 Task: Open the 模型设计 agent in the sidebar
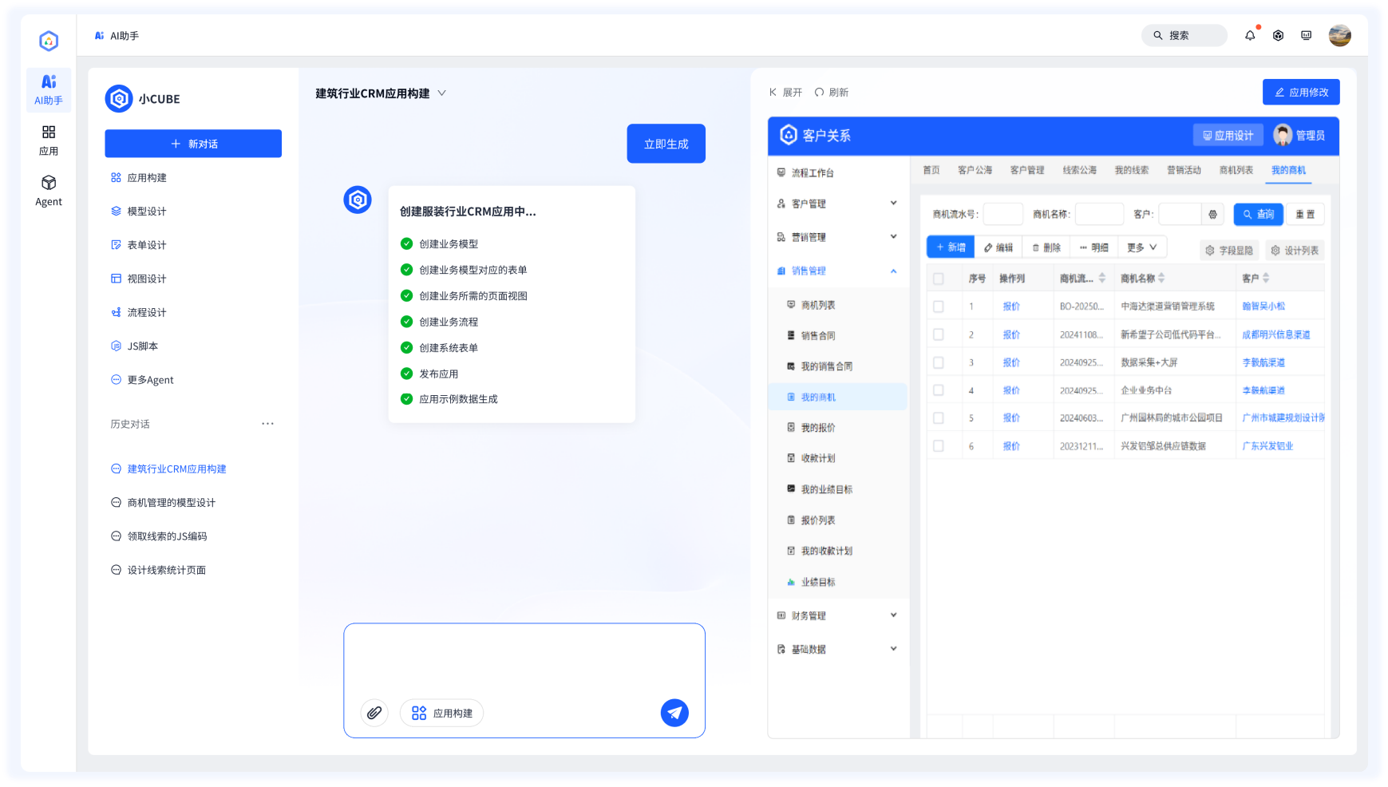coord(144,211)
